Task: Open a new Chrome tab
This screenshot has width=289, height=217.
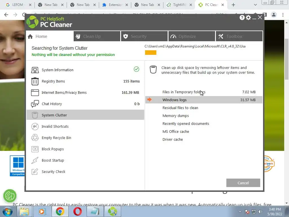Action: tap(233, 5)
